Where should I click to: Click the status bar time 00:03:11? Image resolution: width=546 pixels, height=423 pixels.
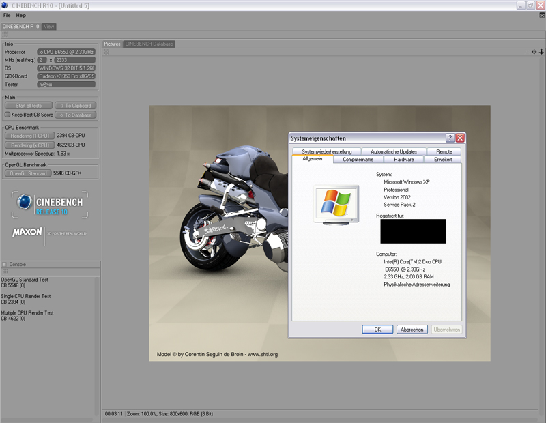[113, 414]
